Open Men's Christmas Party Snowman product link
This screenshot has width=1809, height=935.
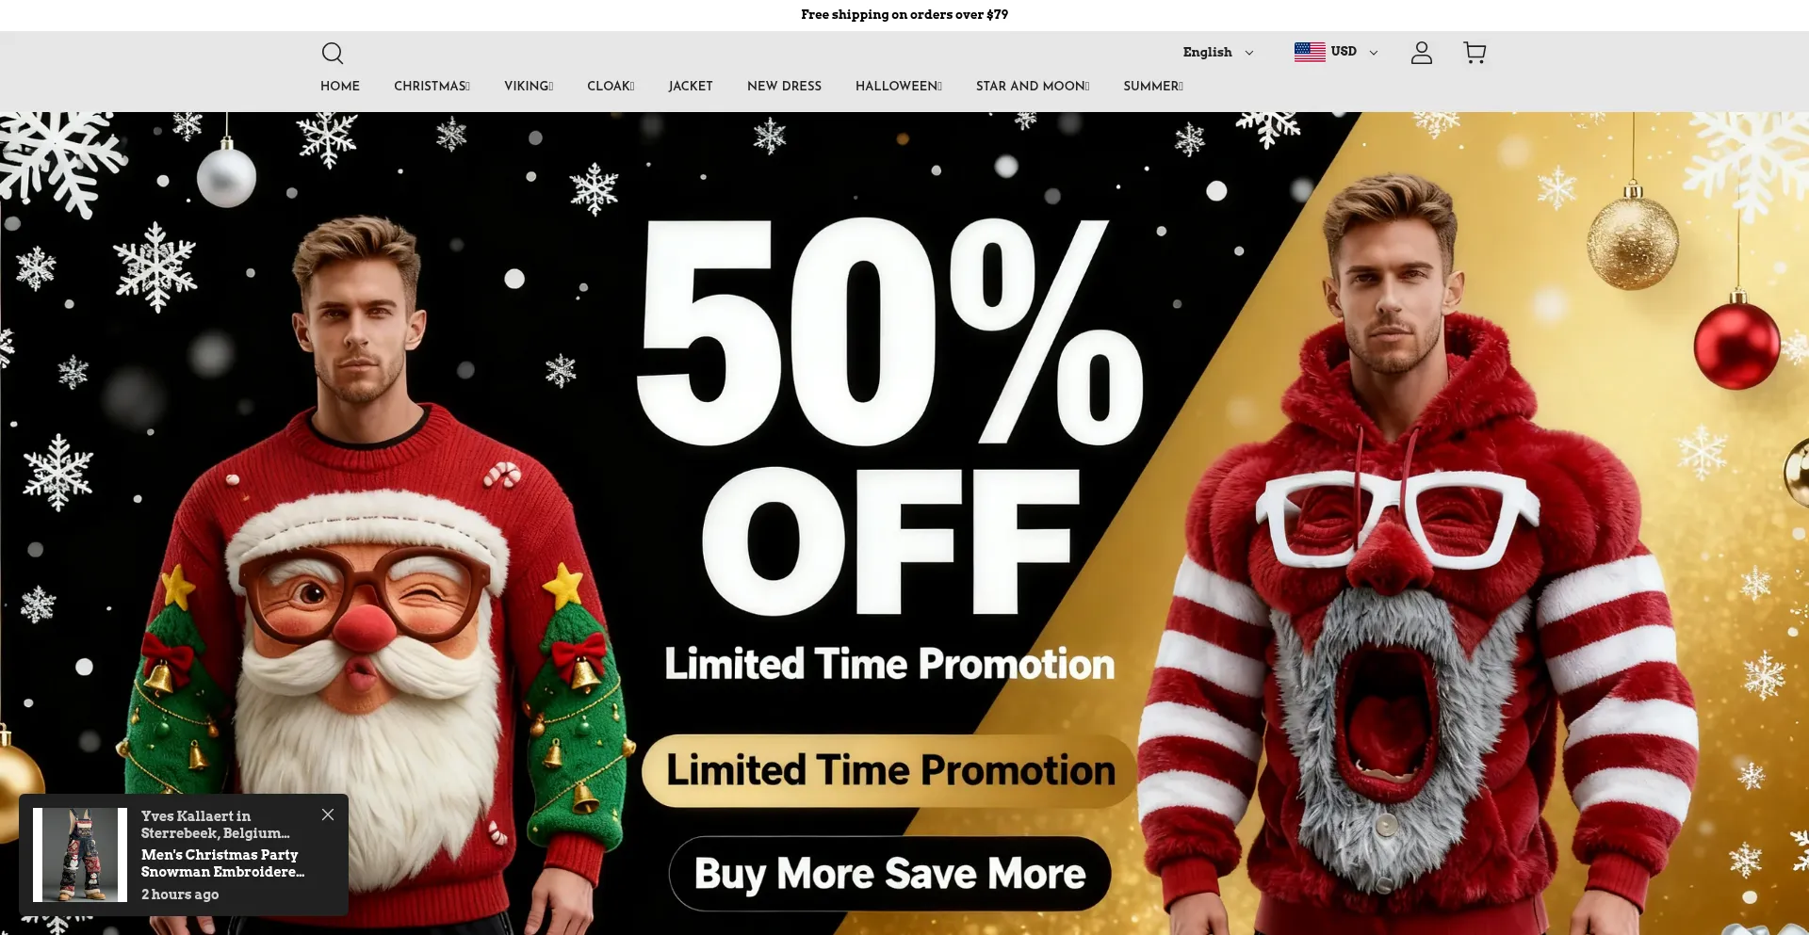[x=222, y=863]
